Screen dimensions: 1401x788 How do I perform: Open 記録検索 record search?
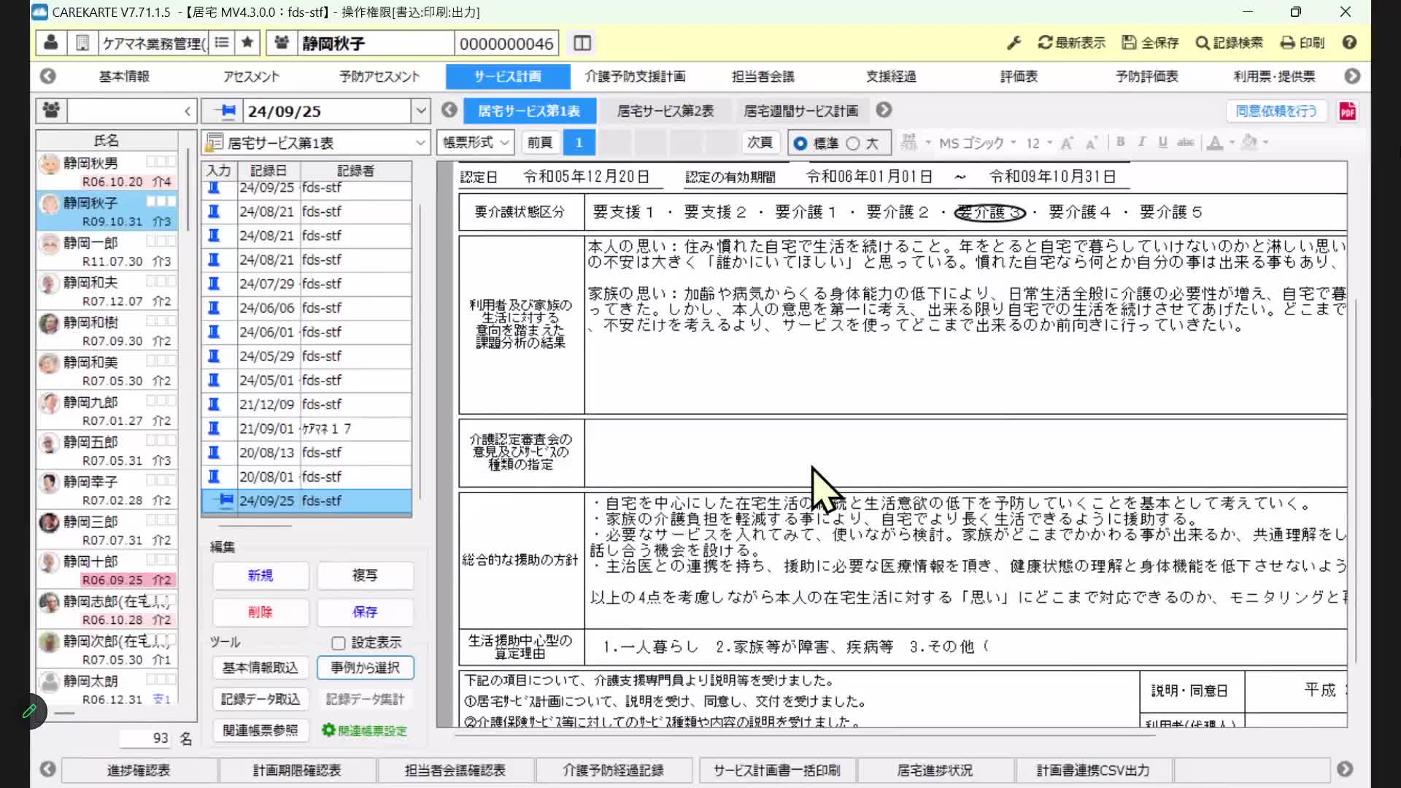1230,43
